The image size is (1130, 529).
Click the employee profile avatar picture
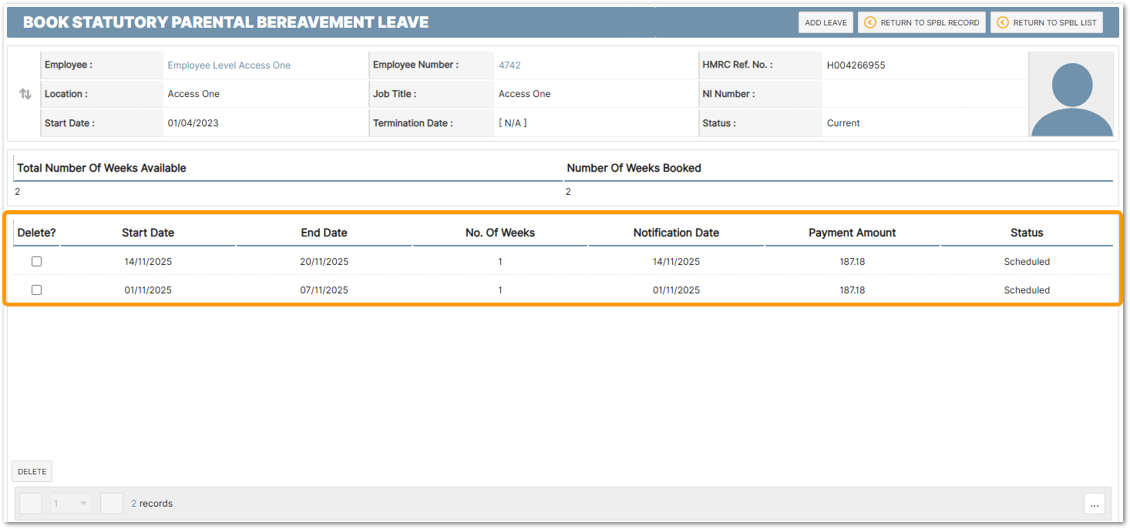click(1071, 95)
